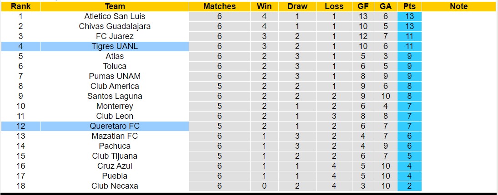Click on Club America team name
Screen dimensions: 498x195
(x=115, y=86)
